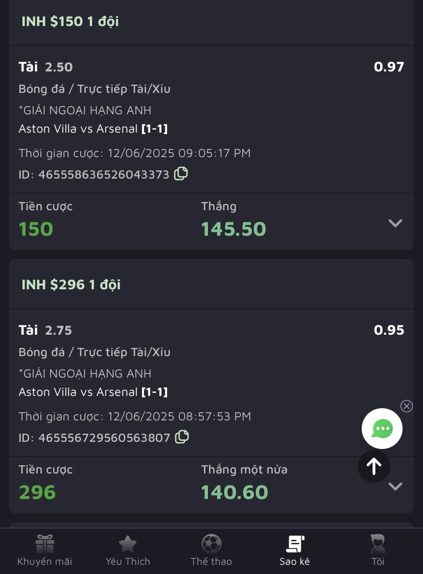Tap the 0.95 odds value
This screenshot has height=574, width=423.
tap(389, 330)
